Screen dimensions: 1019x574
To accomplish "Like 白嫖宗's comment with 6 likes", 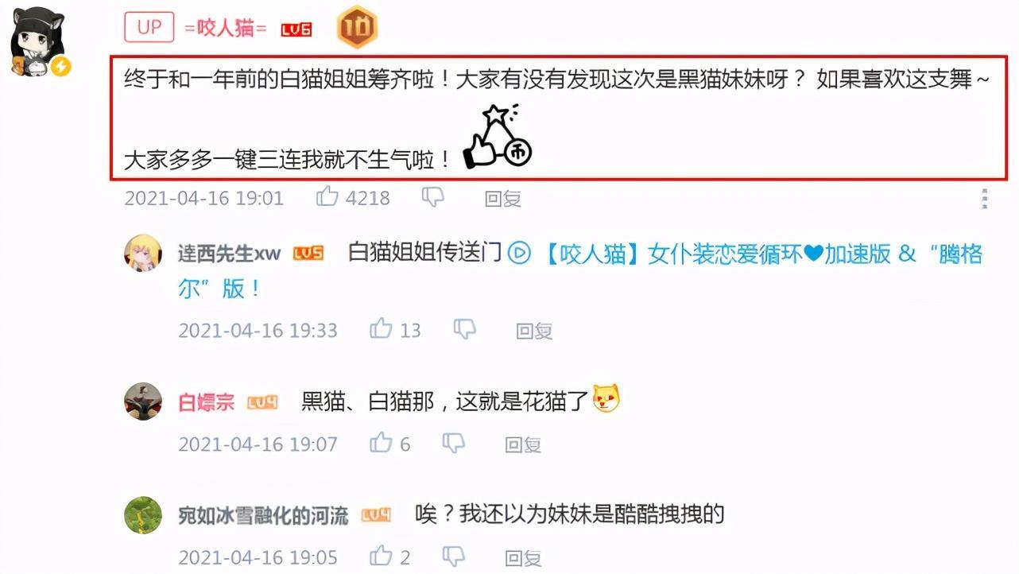I will [x=382, y=443].
